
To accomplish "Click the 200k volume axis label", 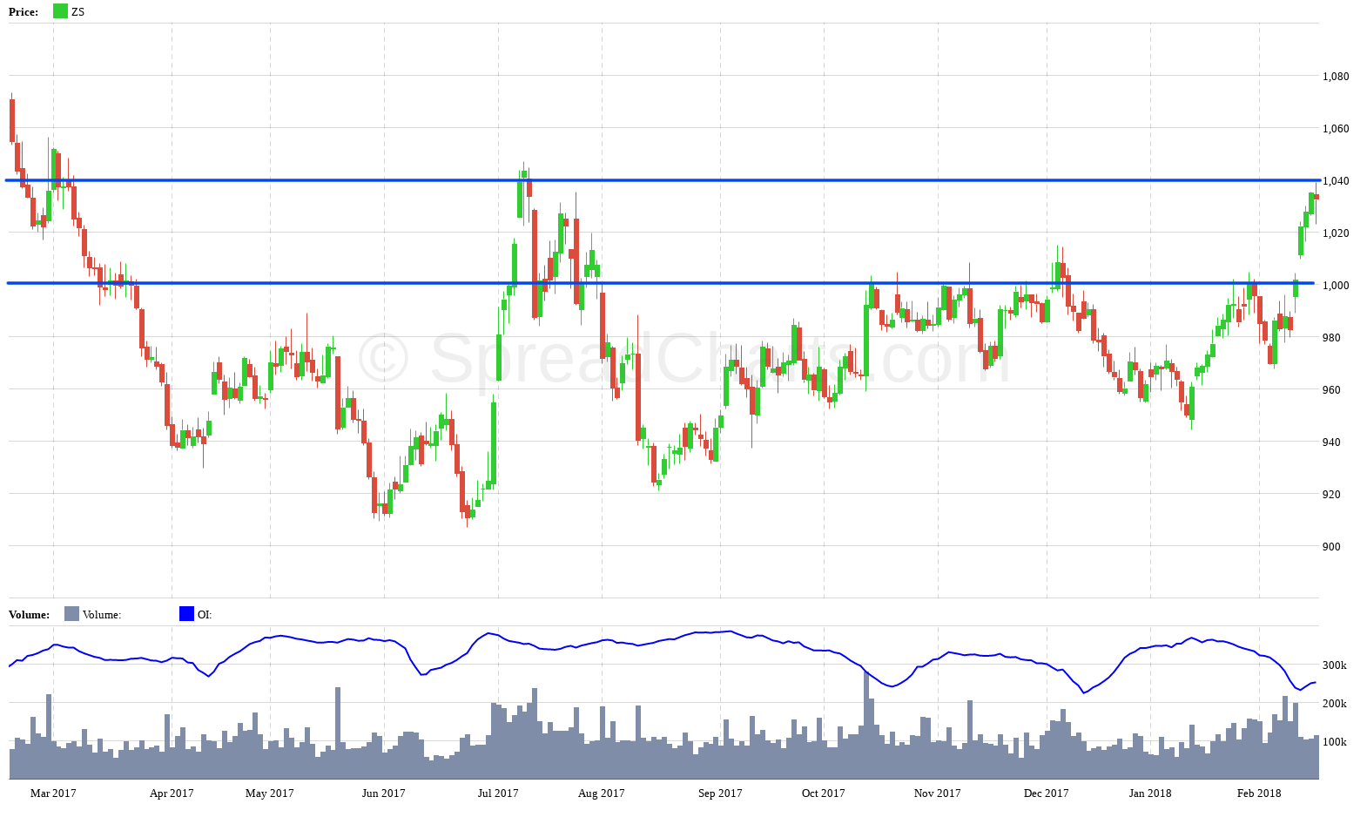I will [1335, 704].
